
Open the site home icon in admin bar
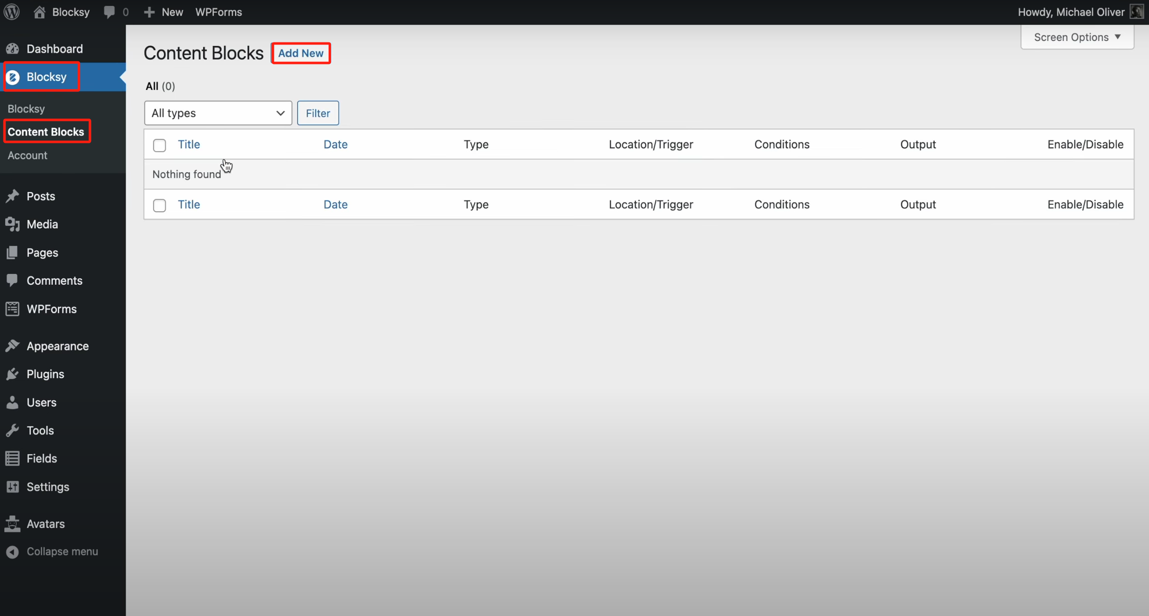(x=39, y=11)
